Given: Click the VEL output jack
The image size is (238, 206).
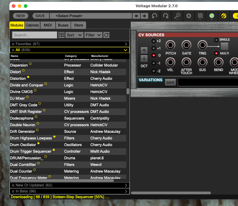Looking at the screenshot, I should coord(170,62).
